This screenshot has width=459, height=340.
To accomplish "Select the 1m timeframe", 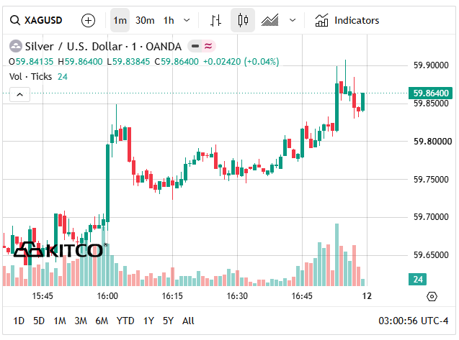I will [120, 20].
